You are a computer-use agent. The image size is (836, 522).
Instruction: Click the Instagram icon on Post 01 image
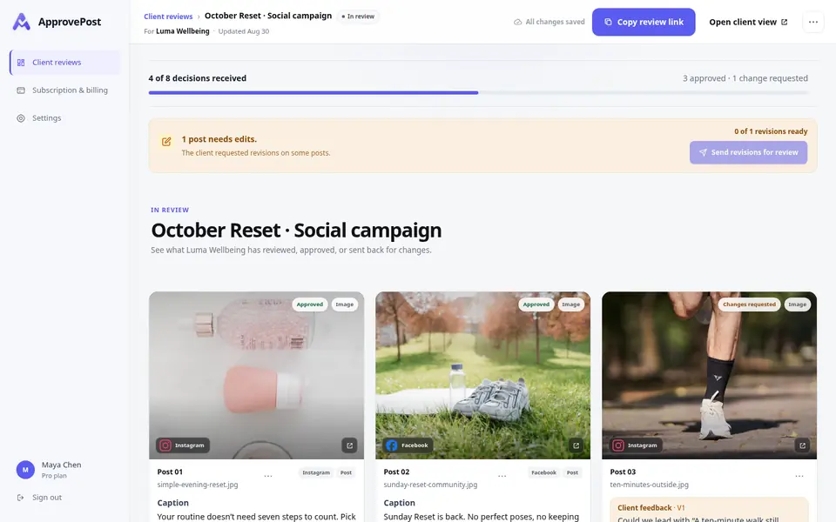[165, 445]
